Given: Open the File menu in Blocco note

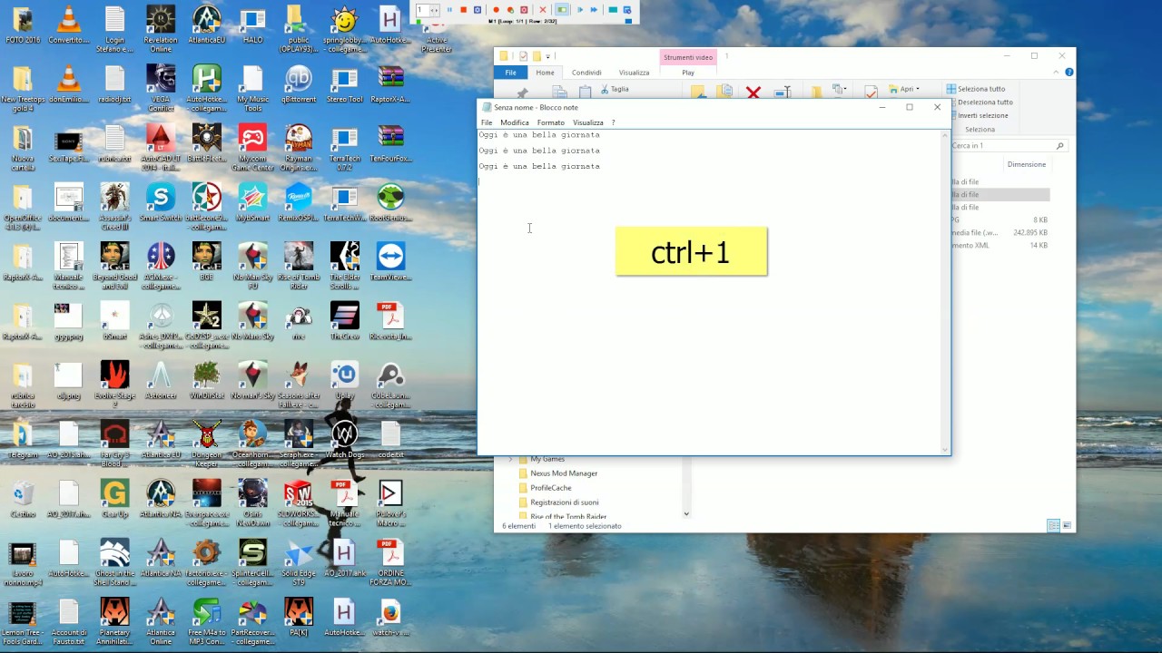Looking at the screenshot, I should pyautogui.click(x=487, y=122).
